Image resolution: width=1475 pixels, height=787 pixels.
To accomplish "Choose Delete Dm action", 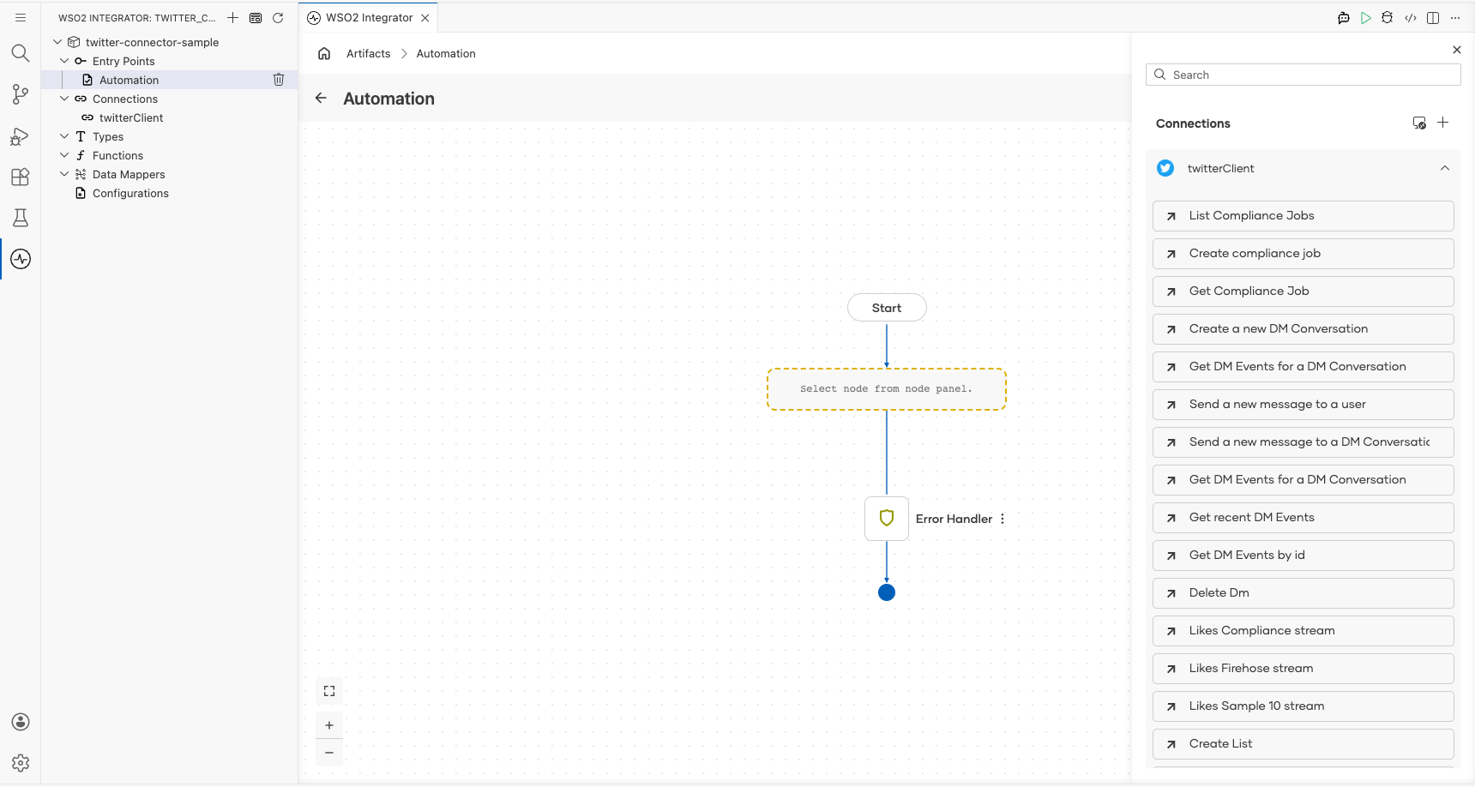I will [x=1303, y=593].
